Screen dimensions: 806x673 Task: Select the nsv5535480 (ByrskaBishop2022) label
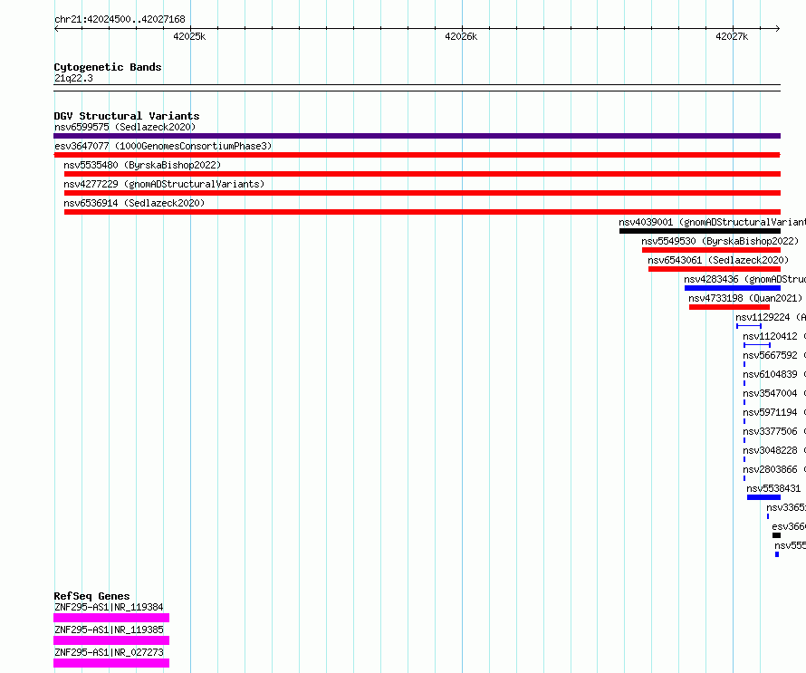click(142, 165)
